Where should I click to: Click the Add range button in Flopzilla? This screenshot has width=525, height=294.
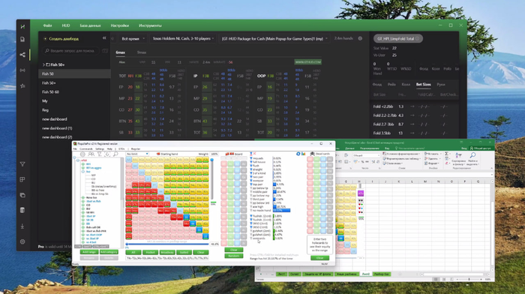pyautogui.click(x=89, y=252)
